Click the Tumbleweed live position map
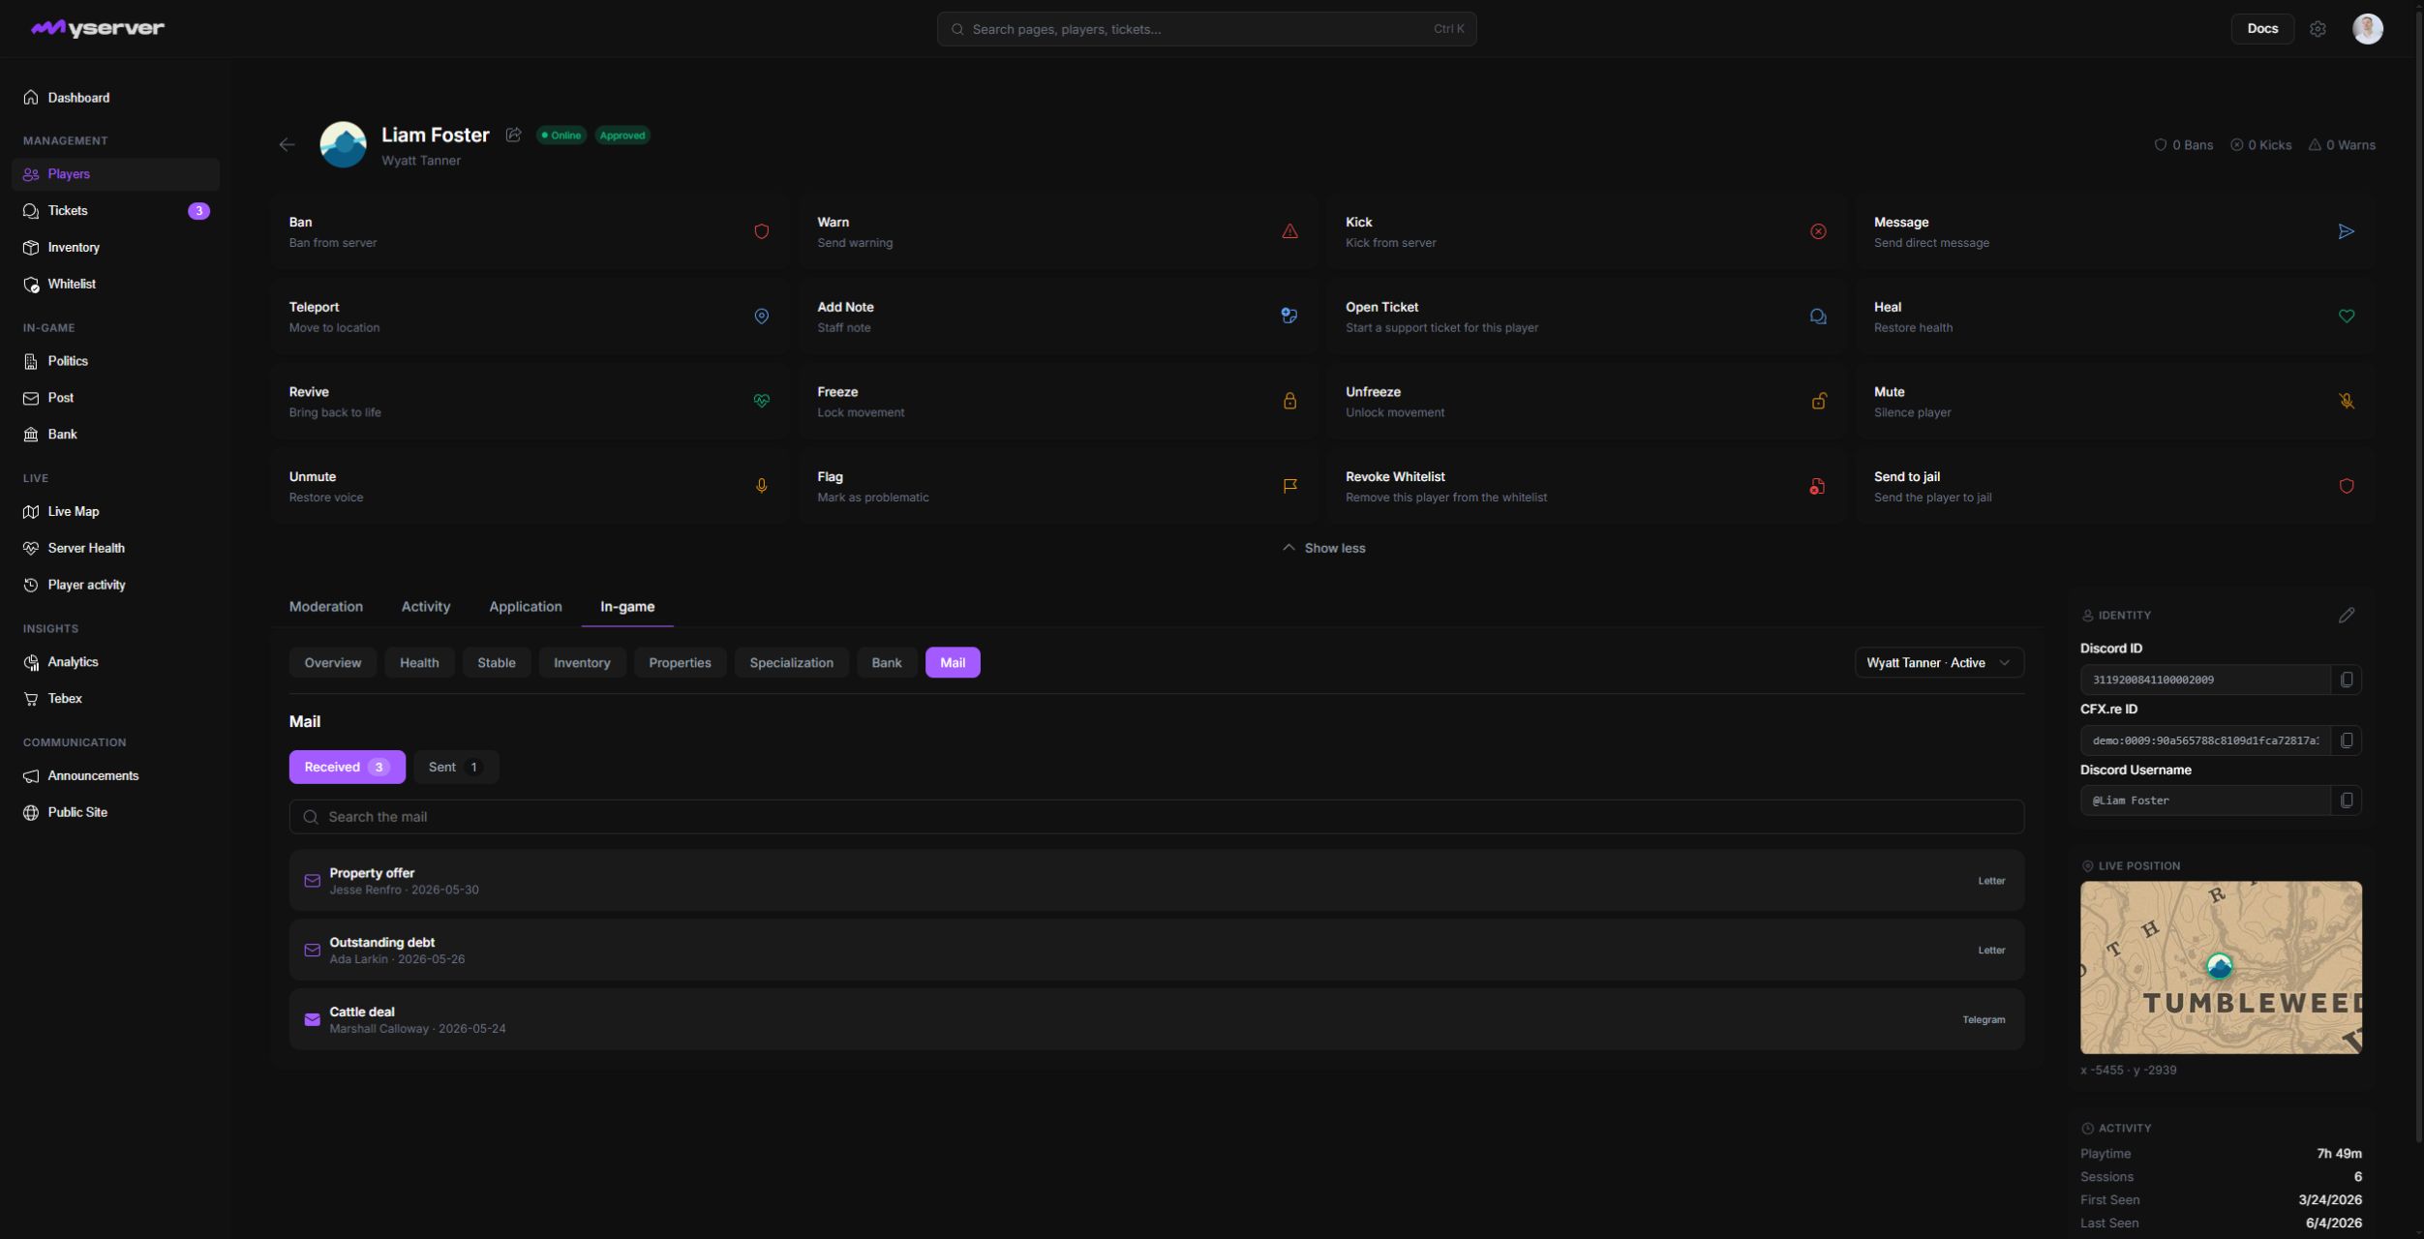This screenshot has width=2424, height=1239. coord(2221,968)
